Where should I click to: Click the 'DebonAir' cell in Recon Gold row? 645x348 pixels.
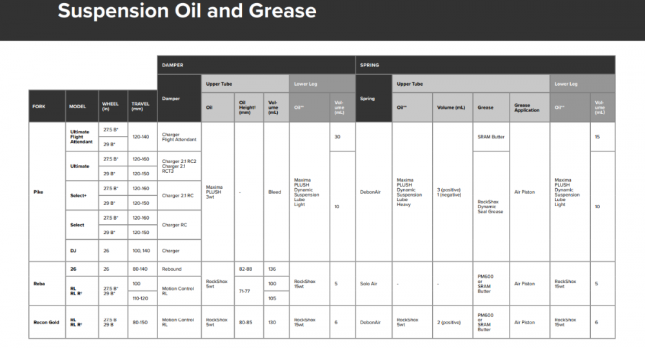click(373, 322)
